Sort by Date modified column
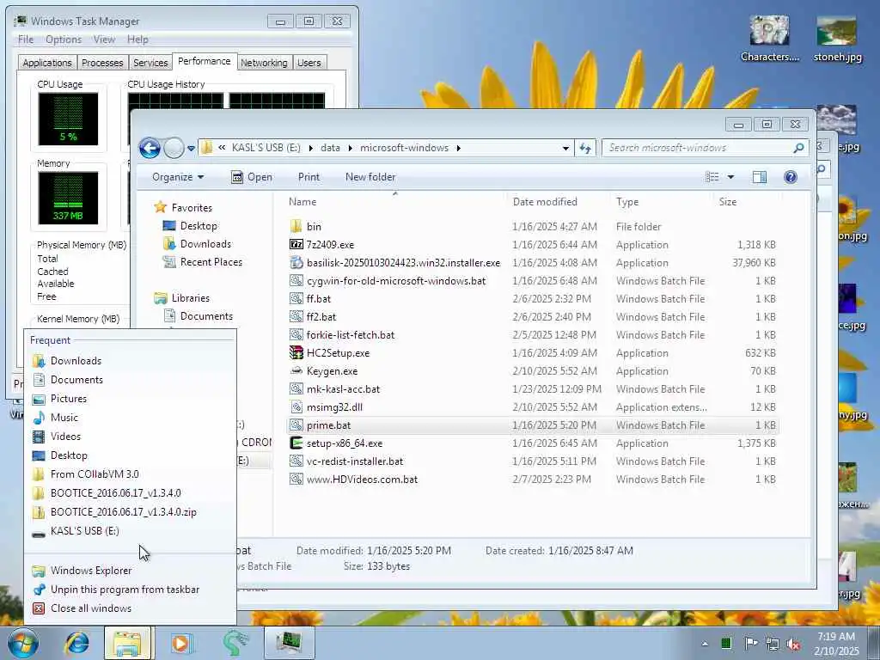 coord(544,201)
